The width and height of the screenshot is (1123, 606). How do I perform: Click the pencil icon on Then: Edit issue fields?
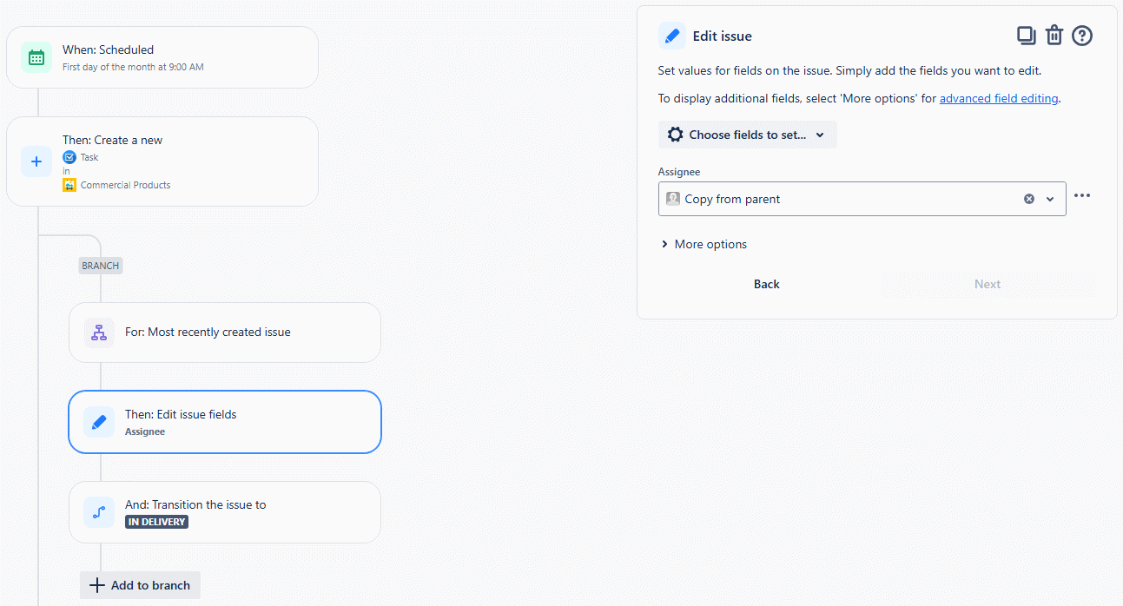click(x=98, y=422)
